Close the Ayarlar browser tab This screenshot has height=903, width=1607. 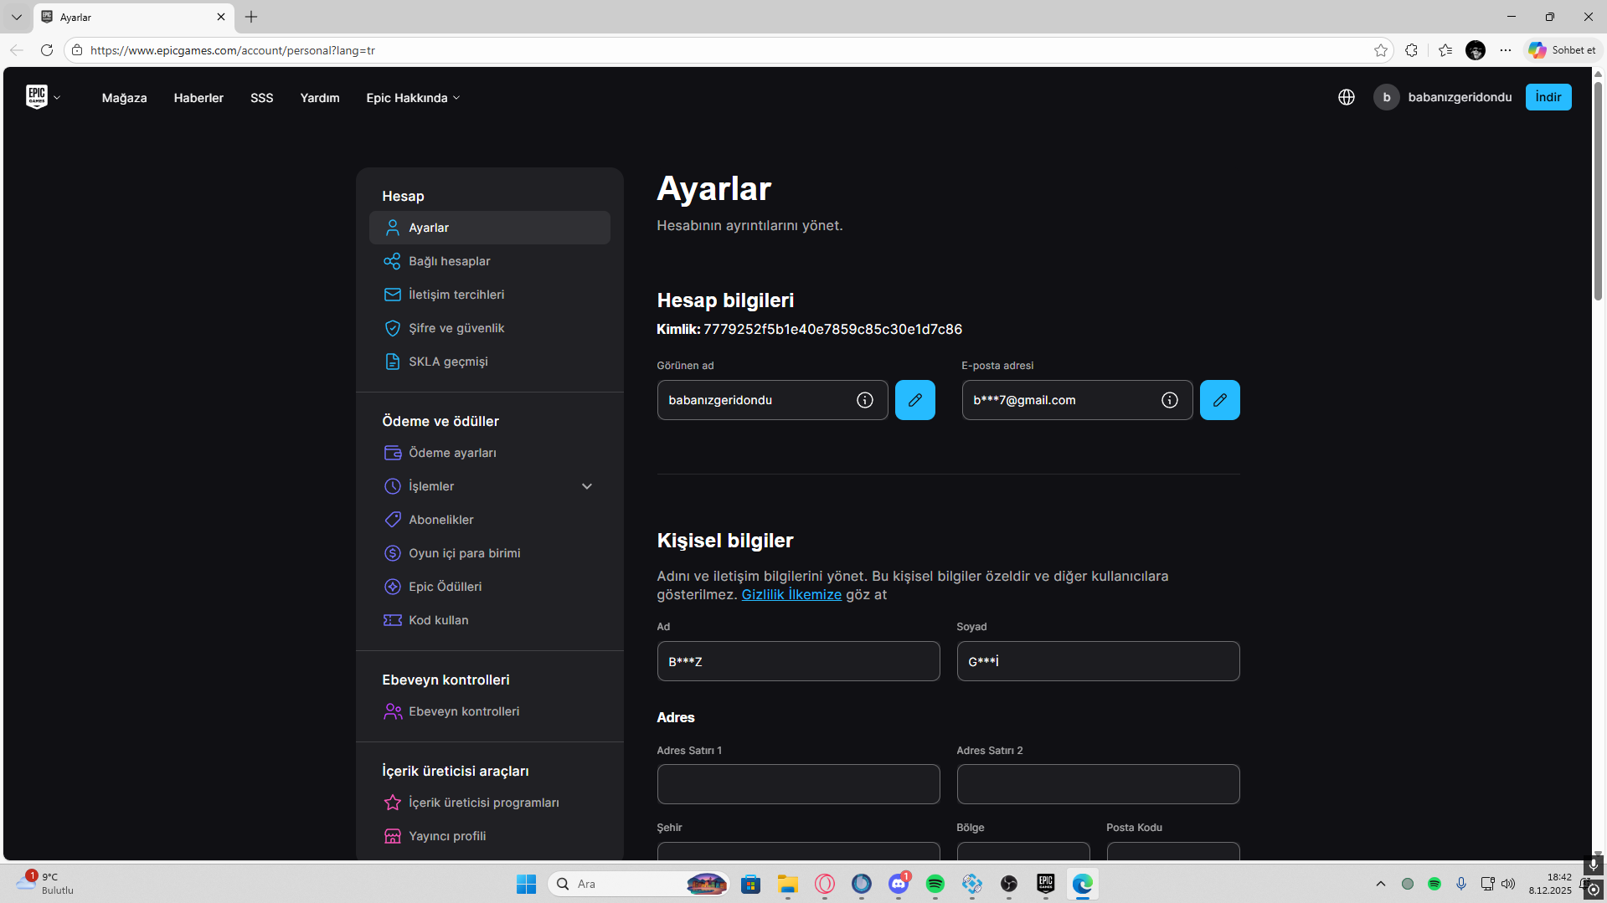(221, 17)
